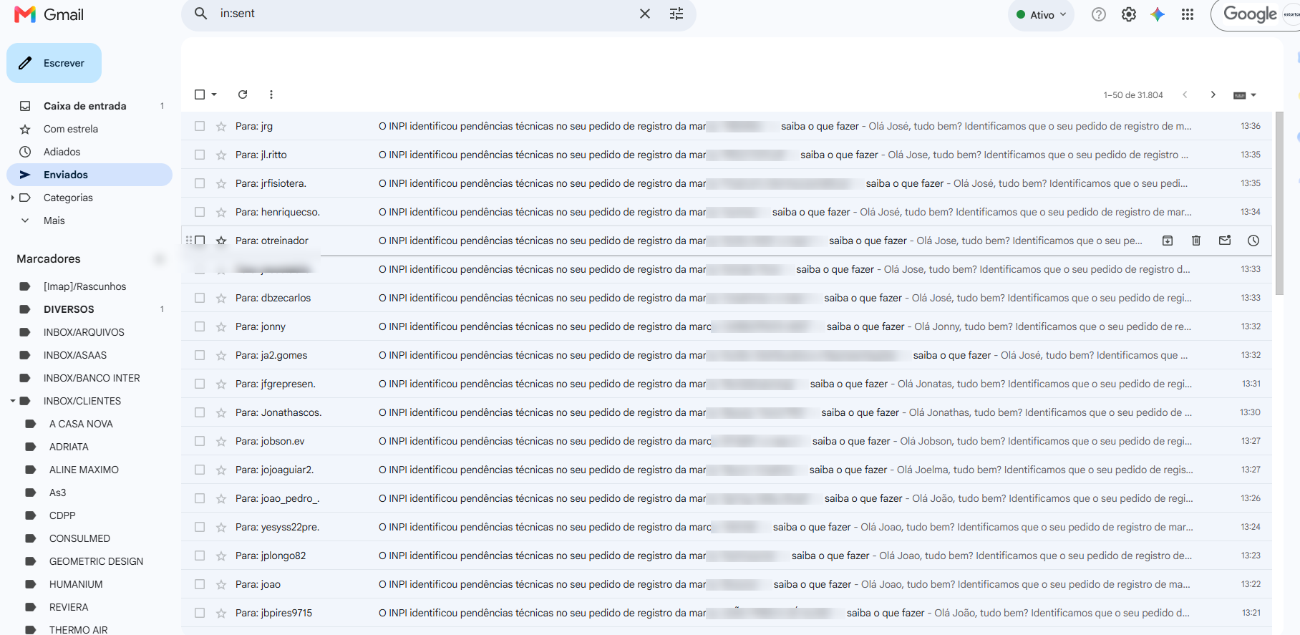Image resolution: width=1300 pixels, height=635 pixels.
Task: Open the input tools keyboard dropdown
Action: (x=1245, y=95)
